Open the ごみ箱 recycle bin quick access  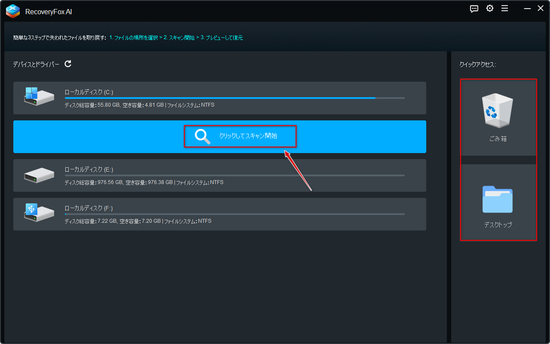[x=498, y=117]
